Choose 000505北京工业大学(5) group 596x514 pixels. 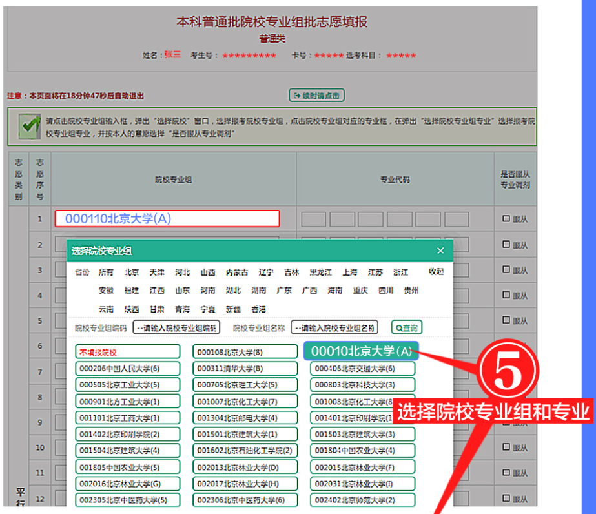pos(128,385)
